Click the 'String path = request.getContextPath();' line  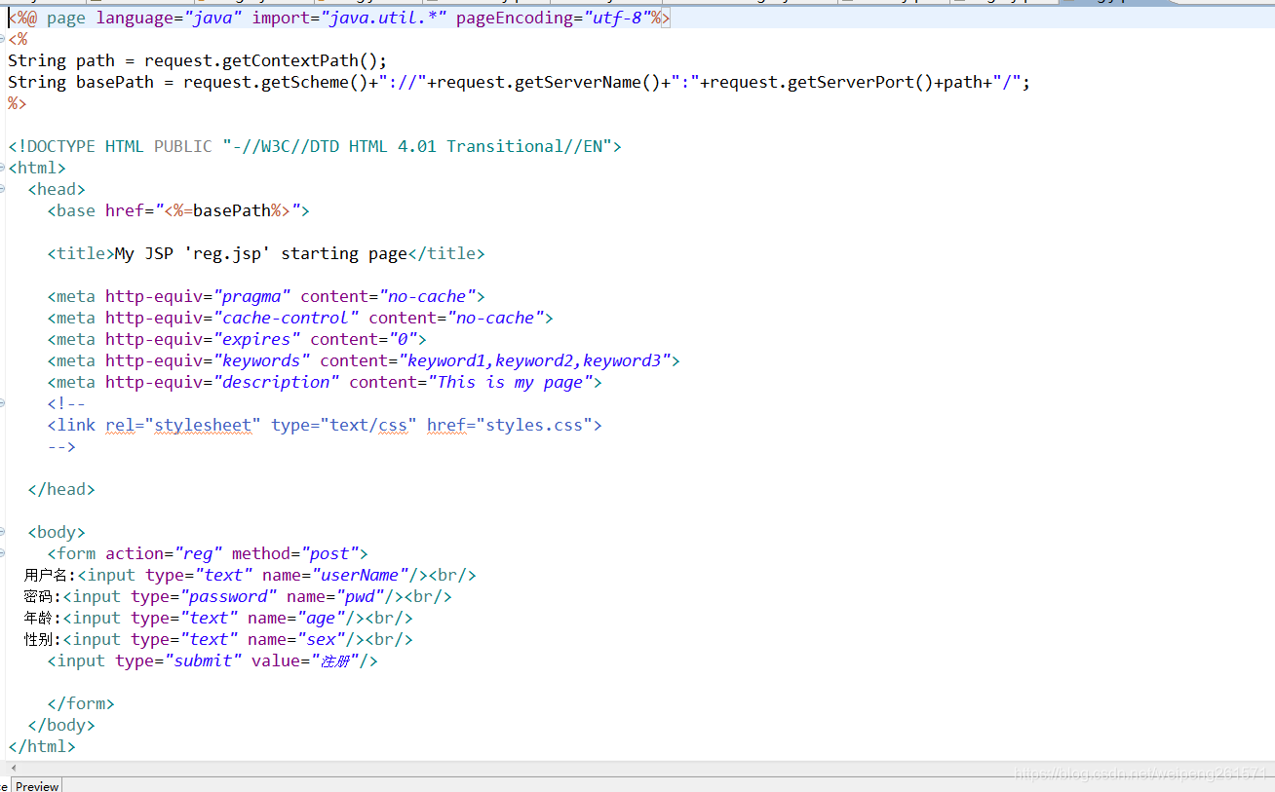(x=198, y=60)
